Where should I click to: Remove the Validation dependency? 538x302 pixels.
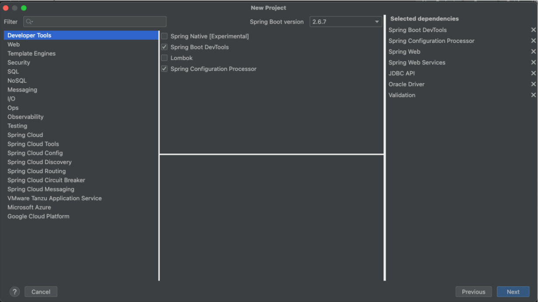tap(533, 95)
